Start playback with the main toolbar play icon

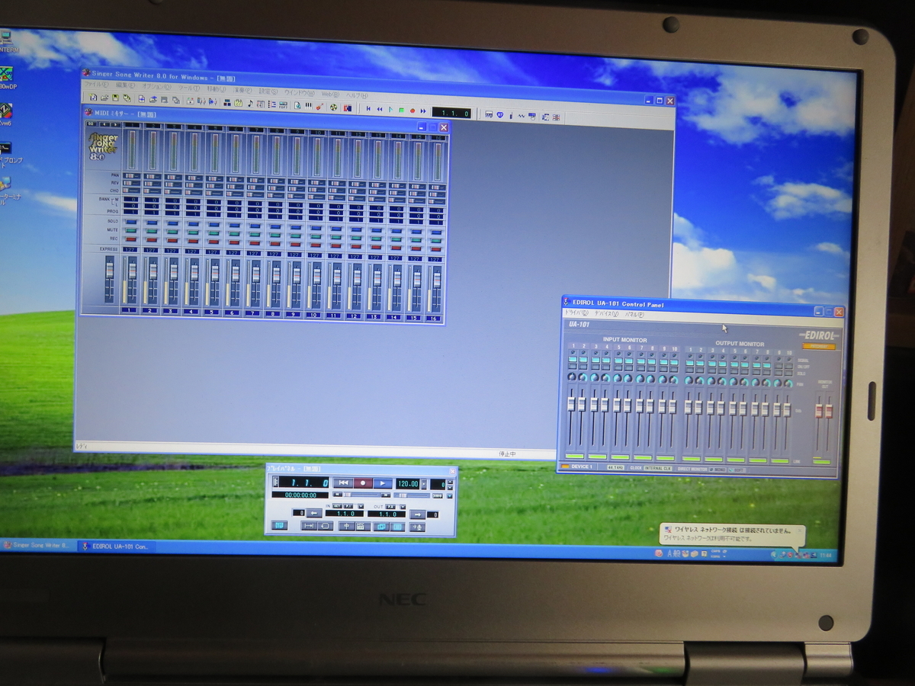coord(390,110)
